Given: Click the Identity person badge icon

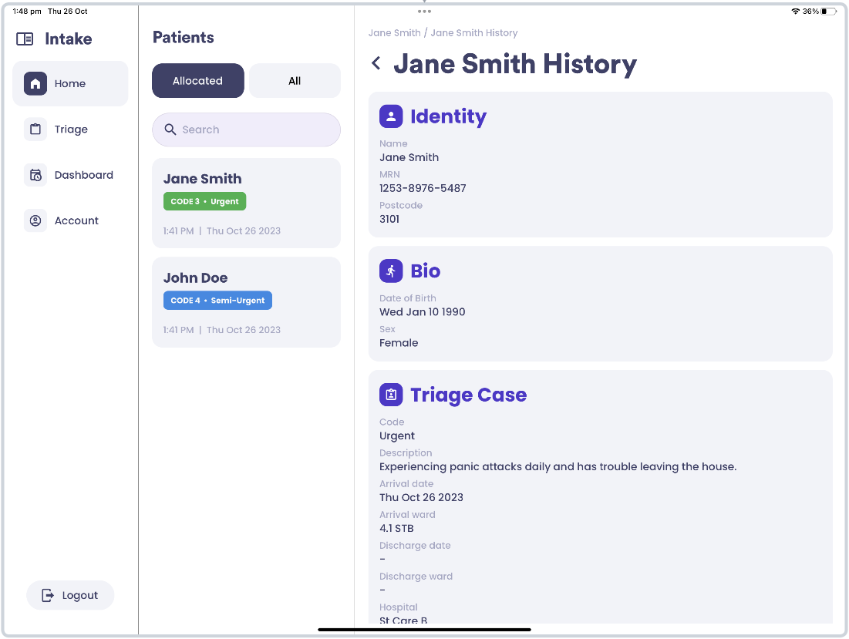Looking at the screenshot, I should click(x=391, y=116).
